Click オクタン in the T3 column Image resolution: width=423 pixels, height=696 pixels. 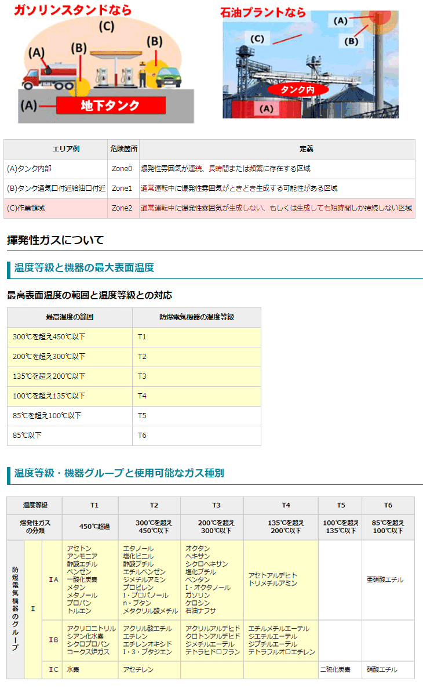198,548
